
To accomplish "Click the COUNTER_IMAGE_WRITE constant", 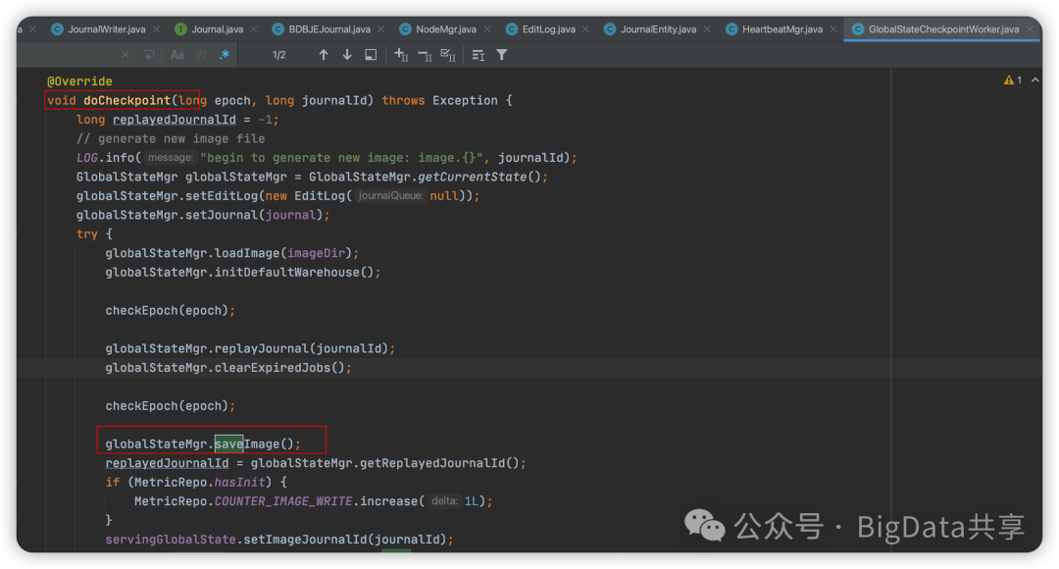I will click(283, 501).
